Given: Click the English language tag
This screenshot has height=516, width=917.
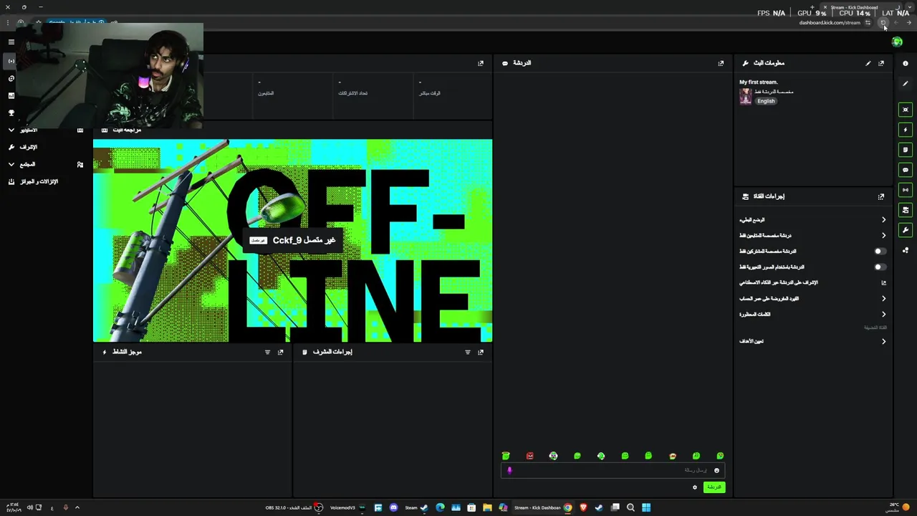Looking at the screenshot, I should pos(766,101).
